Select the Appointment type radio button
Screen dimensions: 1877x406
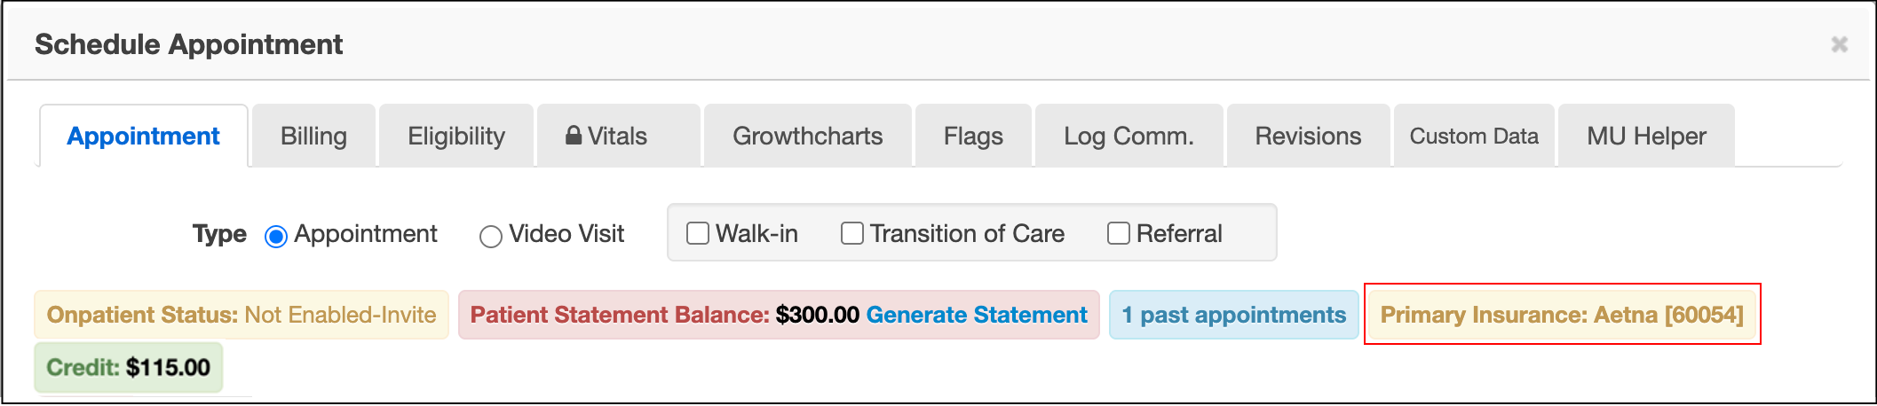[x=276, y=237]
